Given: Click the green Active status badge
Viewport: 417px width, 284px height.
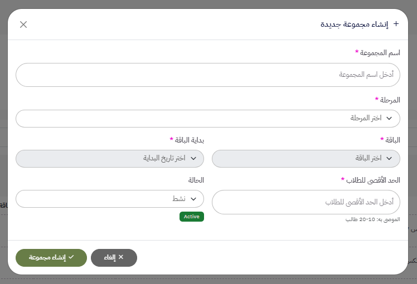Looking at the screenshot, I should tap(192, 217).
